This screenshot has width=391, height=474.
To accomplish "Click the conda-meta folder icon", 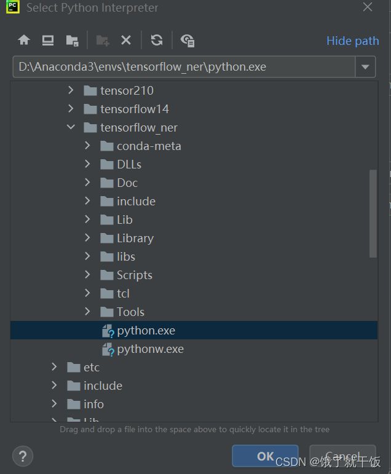I will [107, 146].
